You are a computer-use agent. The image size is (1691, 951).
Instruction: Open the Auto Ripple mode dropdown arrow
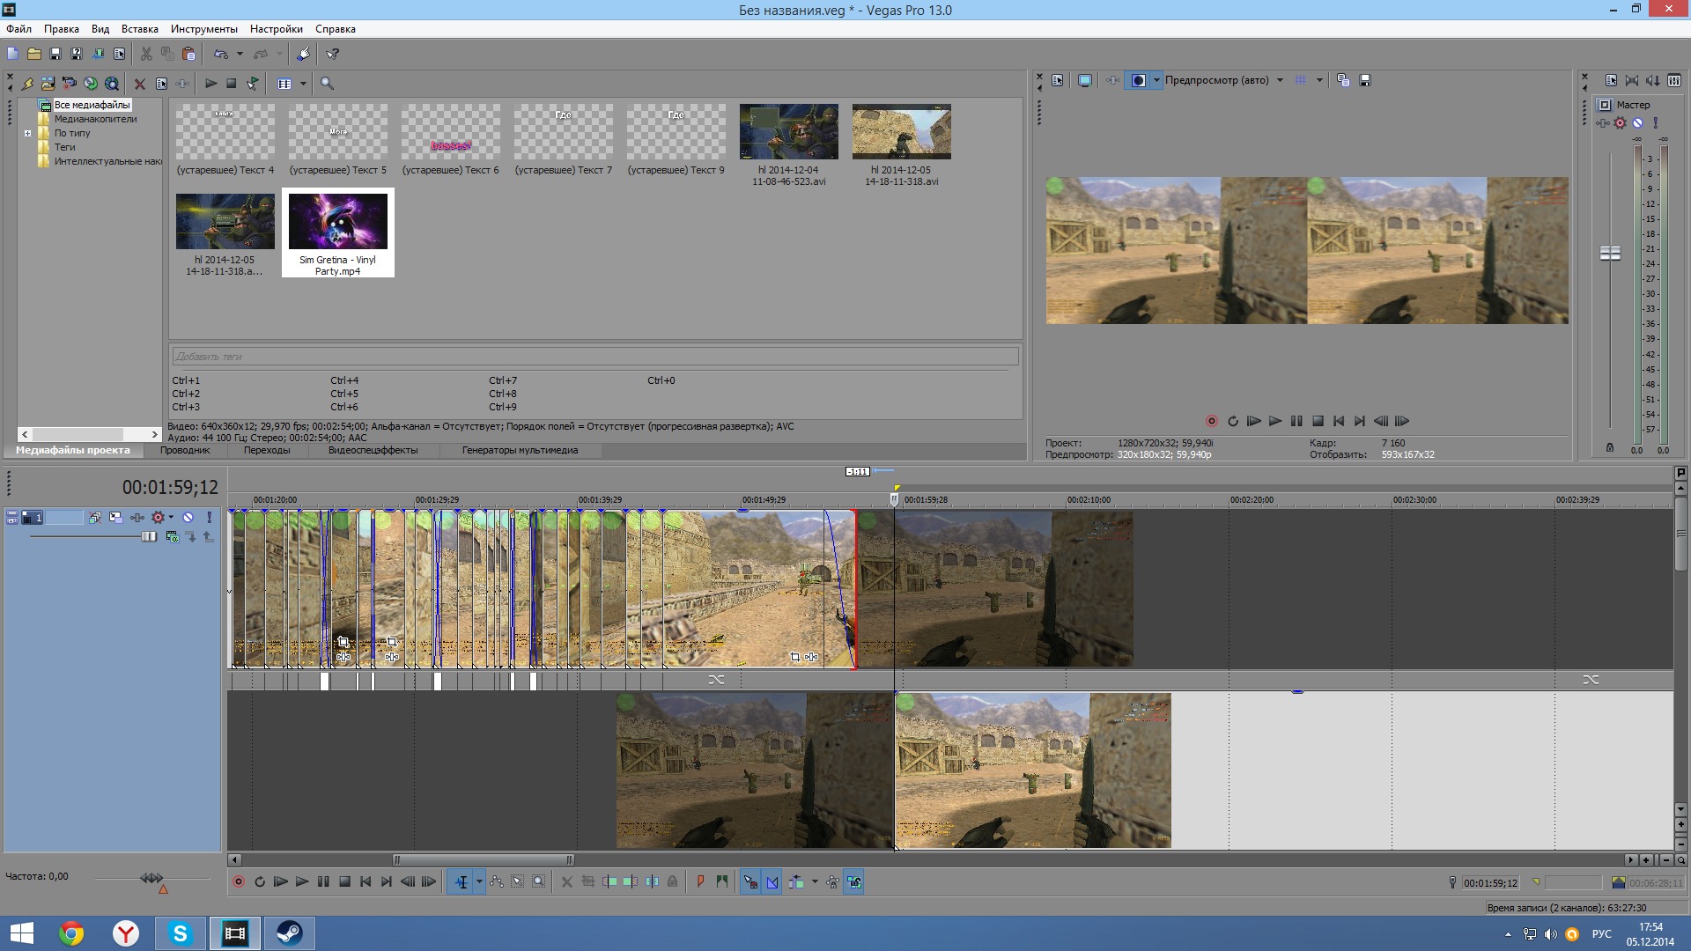(x=815, y=881)
